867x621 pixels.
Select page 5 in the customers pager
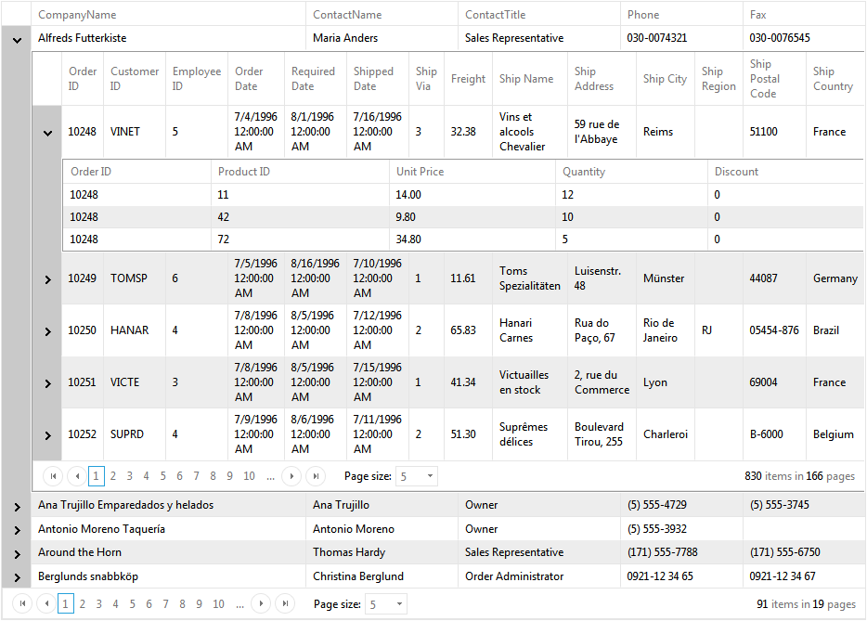pos(132,604)
